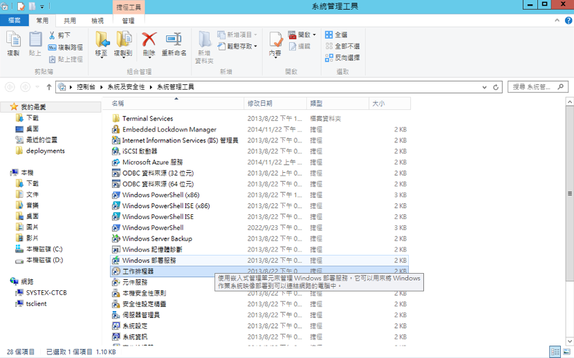This screenshot has width=574, height=358.
Task: Switch to 共用 Share tab
Action: tap(70, 21)
